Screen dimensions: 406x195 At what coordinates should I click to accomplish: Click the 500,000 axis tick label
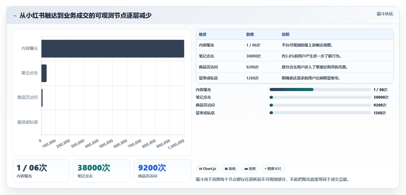click(x=106, y=144)
